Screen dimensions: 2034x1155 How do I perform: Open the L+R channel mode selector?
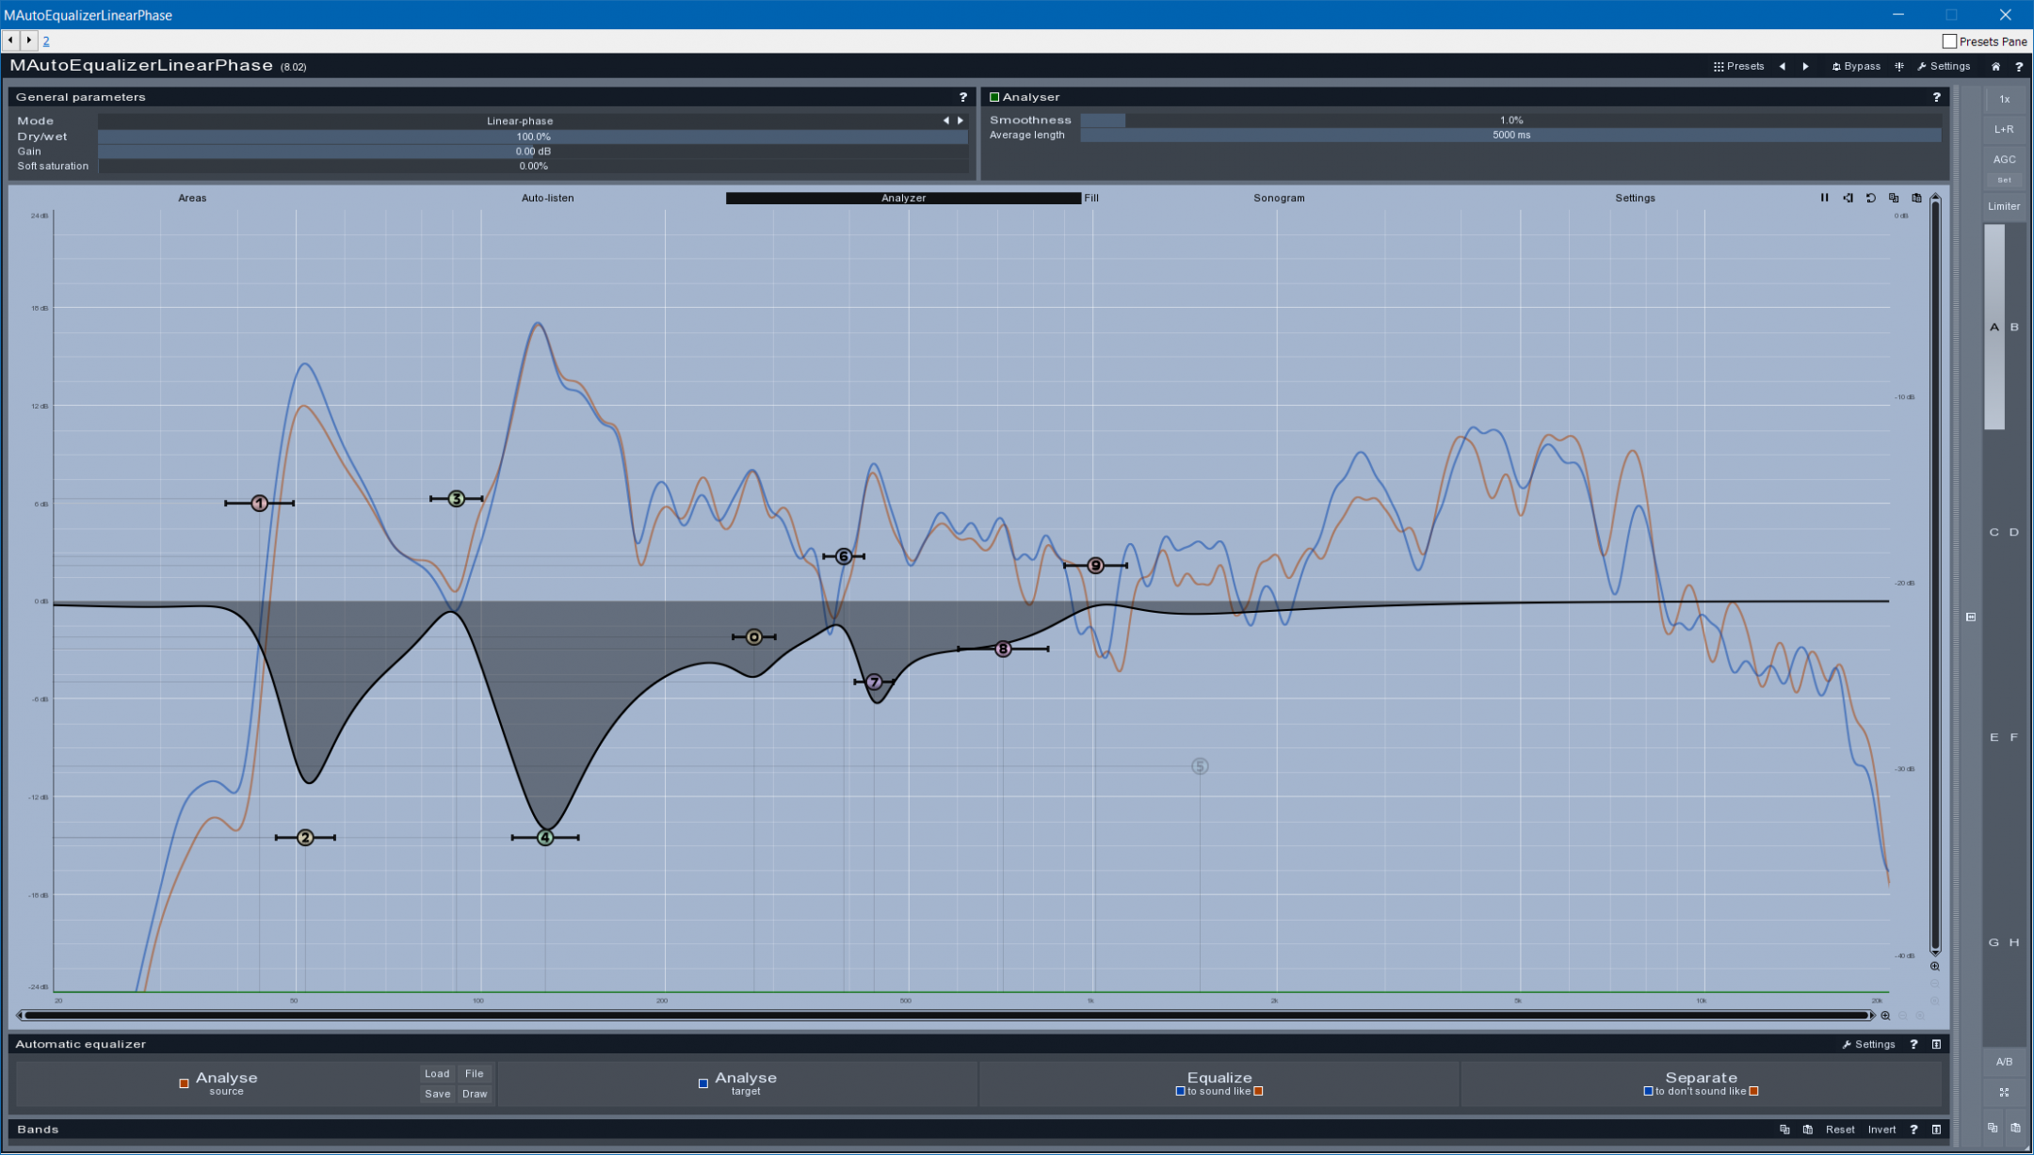coord(2004,129)
